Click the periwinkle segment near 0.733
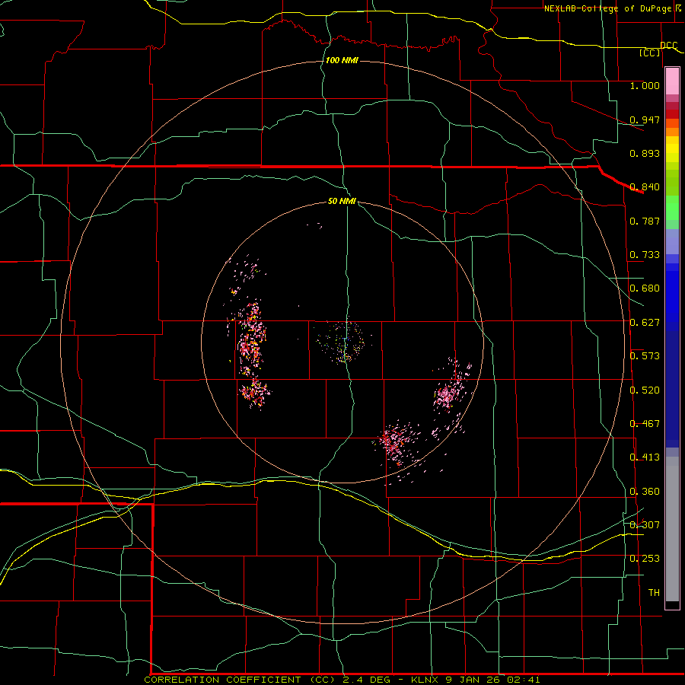The width and height of the screenshot is (685, 685). click(x=672, y=241)
